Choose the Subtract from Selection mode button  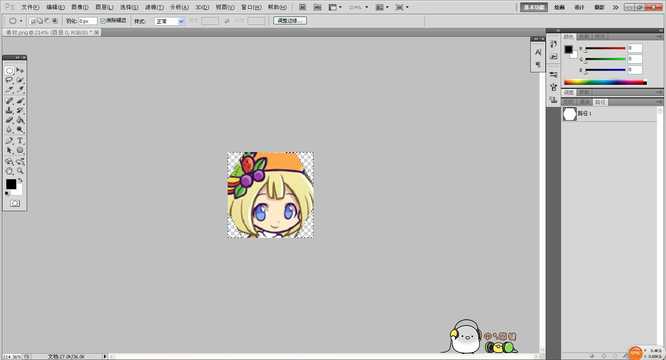coord(47,21)
